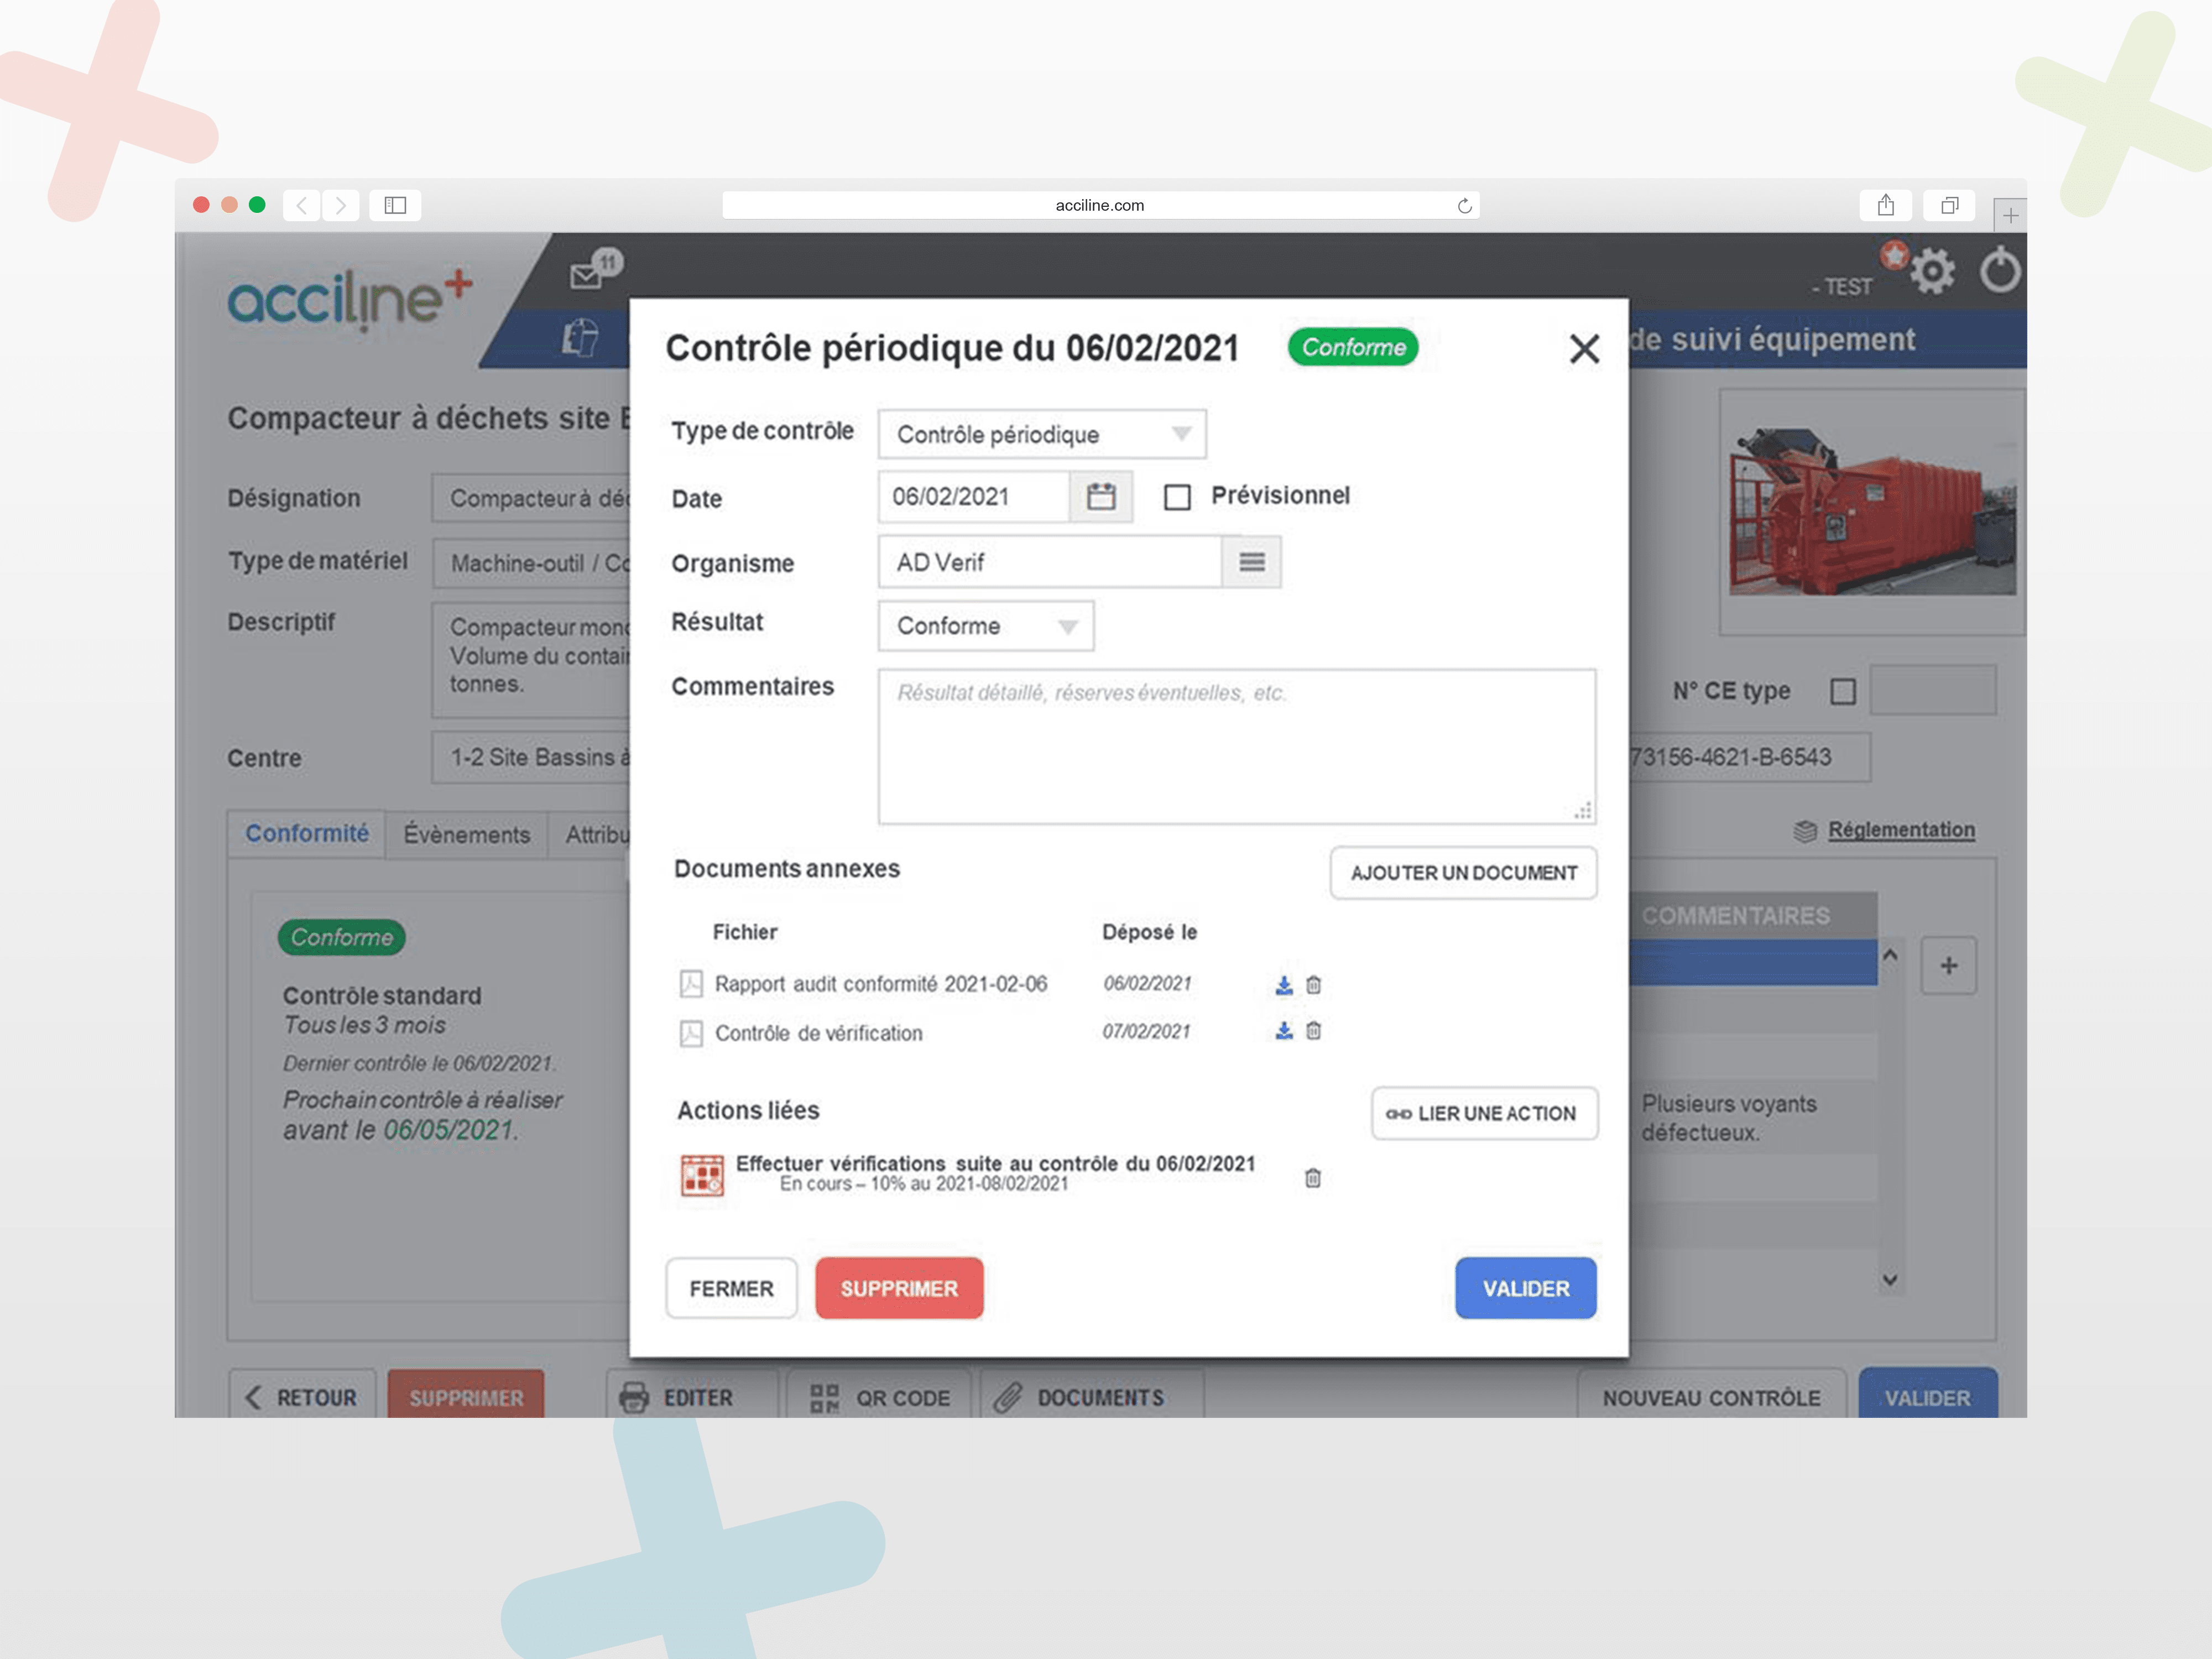This screenshot has height=1659, width=2212.
Task: Click VALIDER in the dialog
Action: [1526, 1288]
